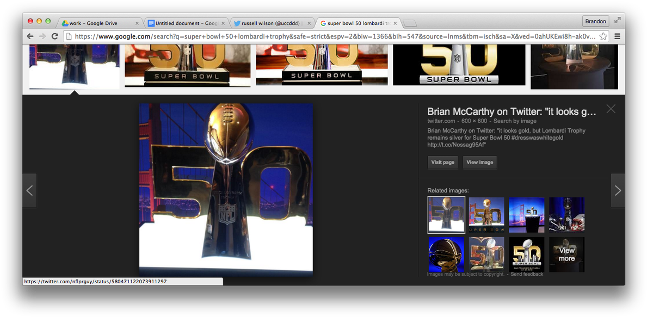Show the next image with right arrow
The image size is (647, 317).
(618, 190)
